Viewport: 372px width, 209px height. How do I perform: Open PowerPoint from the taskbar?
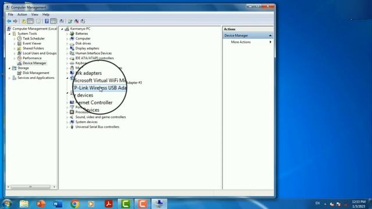click(41, 204)
